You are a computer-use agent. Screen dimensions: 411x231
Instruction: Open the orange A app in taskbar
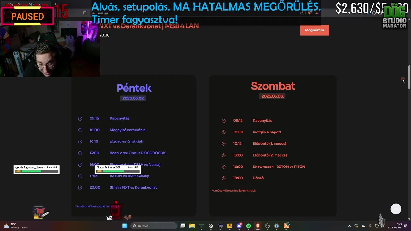286,226
